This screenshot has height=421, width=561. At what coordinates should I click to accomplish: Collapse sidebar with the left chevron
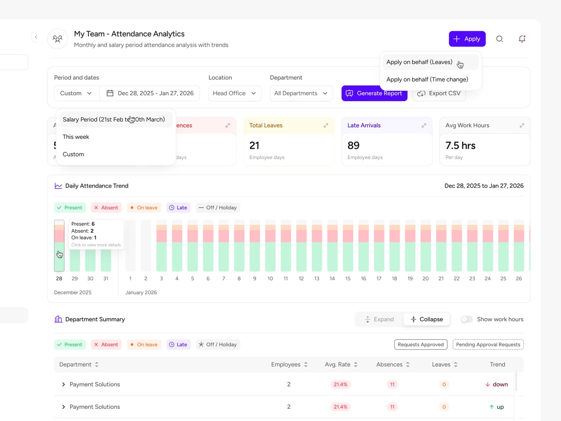[x=36, y=37]
